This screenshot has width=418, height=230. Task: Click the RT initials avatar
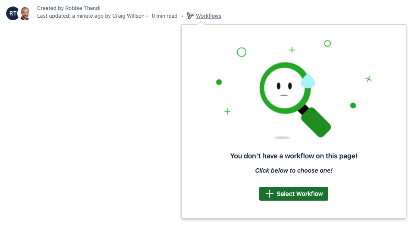(12, 13)
